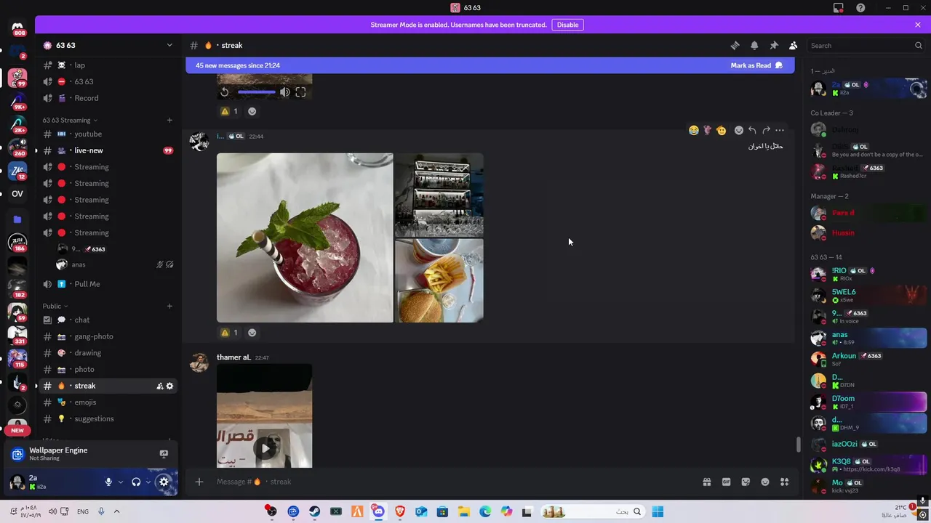The height and width of the screenshot is (523, 931).
Task: Toggle microphone mute in user panel
Action: coord(108,482)
